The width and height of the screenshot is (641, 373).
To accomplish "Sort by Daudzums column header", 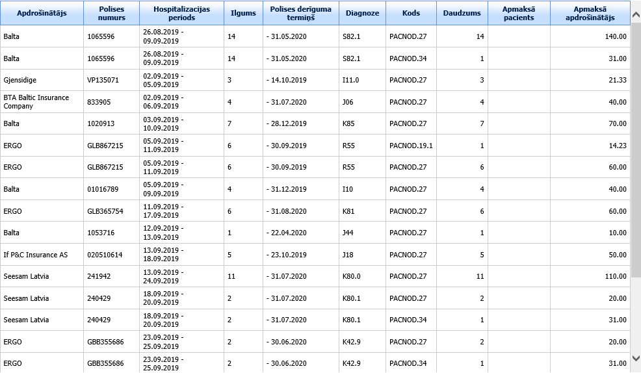I will coord(462,13).
